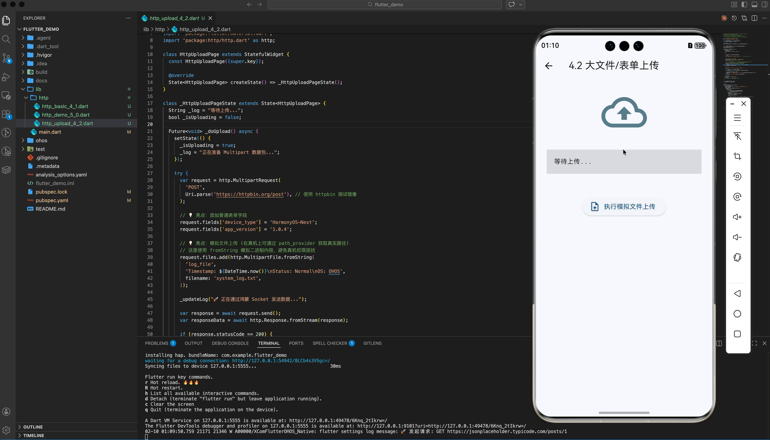Image resolution: width=770 pixels, height=440 pixels.
Task: Click the code minimap on right edge
Action: pyautogui.click(x=737, y=62)
